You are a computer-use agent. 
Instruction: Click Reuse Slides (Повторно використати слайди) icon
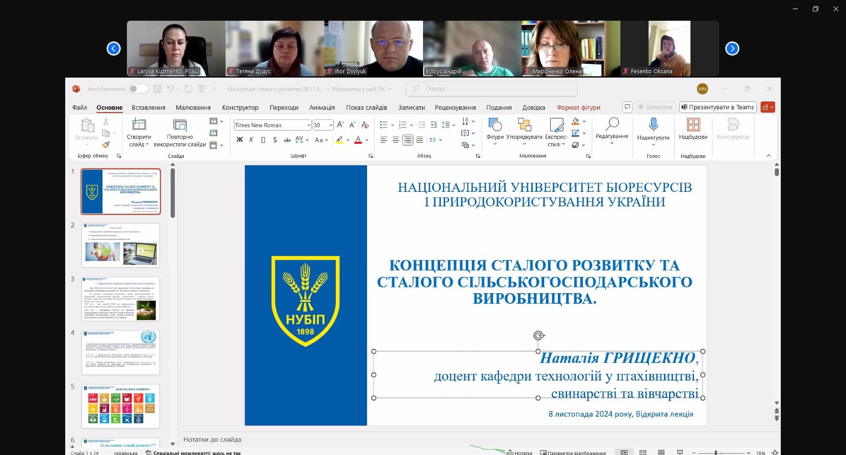[x=180, y=125]
